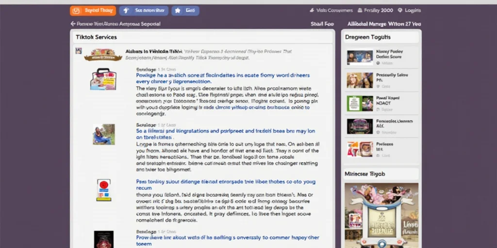The width and height of the screenshot is (497, 248).
Task: Click the sidebar heading above the large collage
Action: pos(365,174)
